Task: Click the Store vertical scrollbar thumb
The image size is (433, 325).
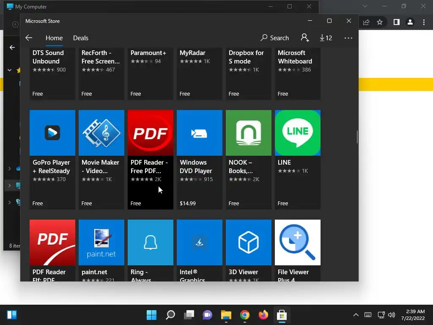Action: click(x=357, y=137)
